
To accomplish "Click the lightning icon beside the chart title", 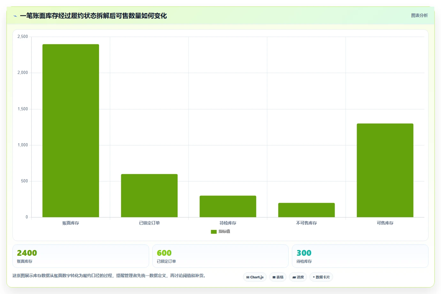I will tap(15, 16).
